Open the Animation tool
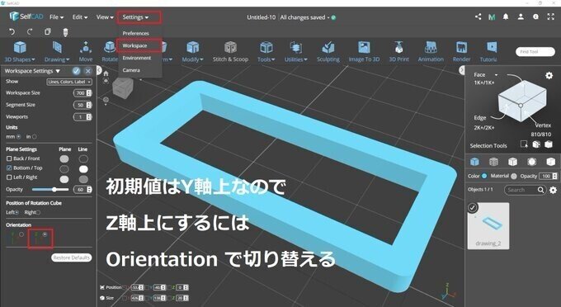Screen dimensions: 561x307 pos(431,52)
